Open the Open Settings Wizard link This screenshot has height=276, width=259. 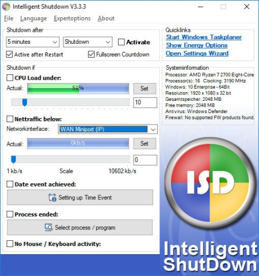[x=197, y=54]
